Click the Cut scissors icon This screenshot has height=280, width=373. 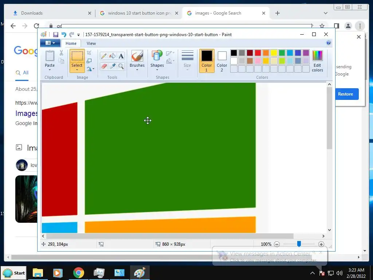[61, 53]
